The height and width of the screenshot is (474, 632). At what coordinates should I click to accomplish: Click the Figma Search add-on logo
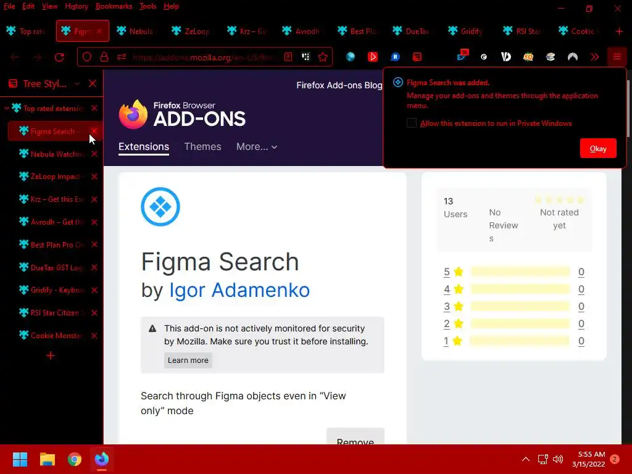pyautogui.click(x=160, y=207)
